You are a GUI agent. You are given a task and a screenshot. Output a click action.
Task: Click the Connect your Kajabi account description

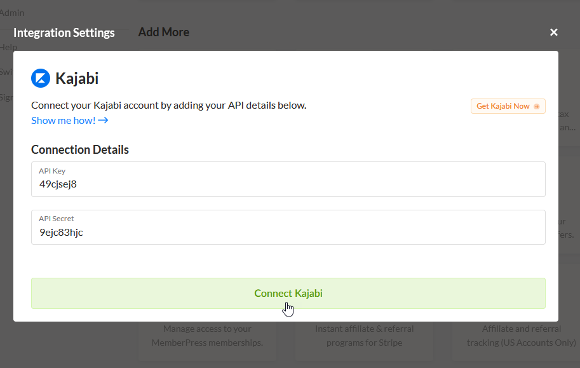[169, 105]
